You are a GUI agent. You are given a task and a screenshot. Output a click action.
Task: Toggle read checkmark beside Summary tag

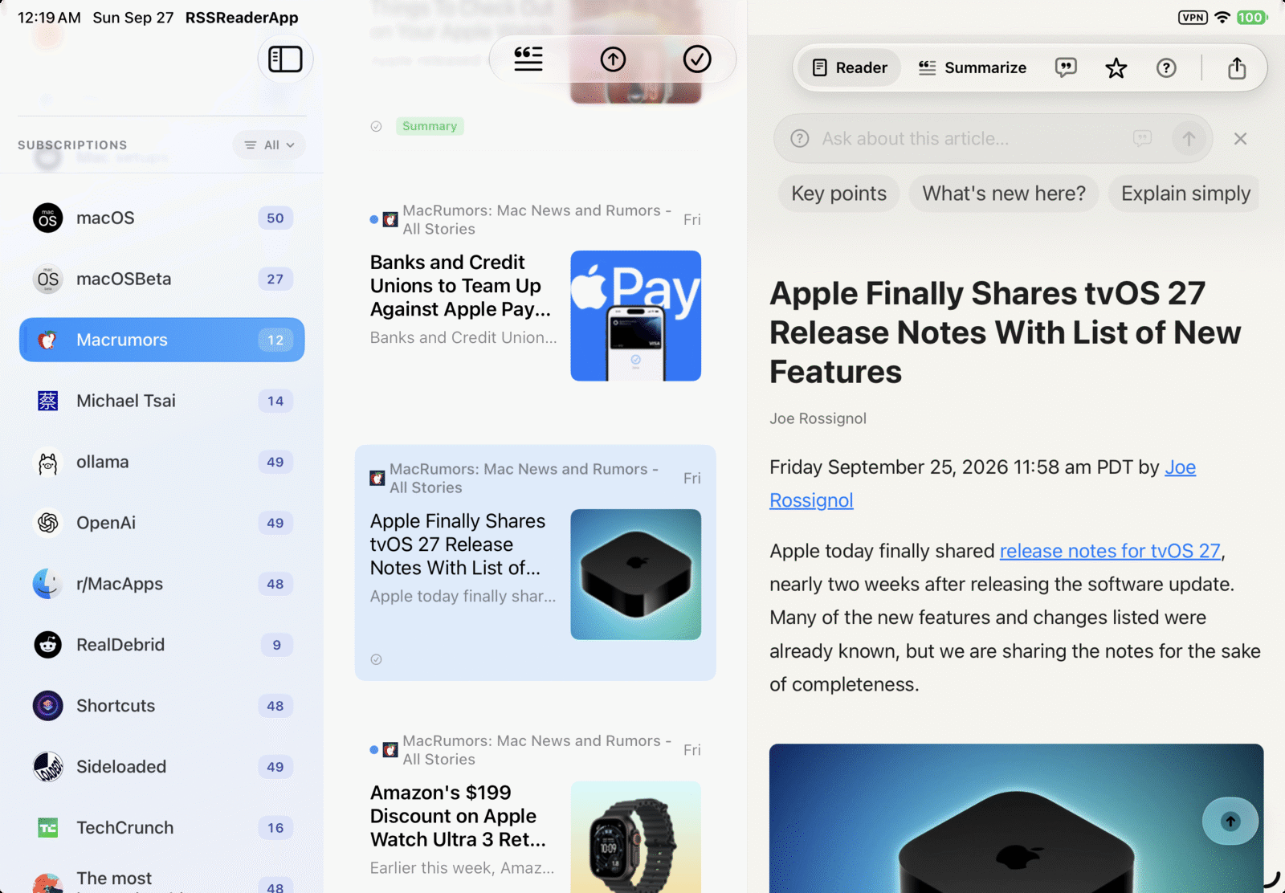(x=376, y=126)
